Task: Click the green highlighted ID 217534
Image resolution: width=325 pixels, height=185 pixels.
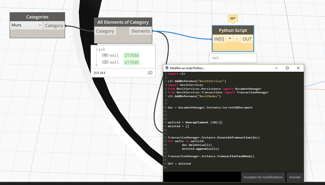Action: pos(131,55)
